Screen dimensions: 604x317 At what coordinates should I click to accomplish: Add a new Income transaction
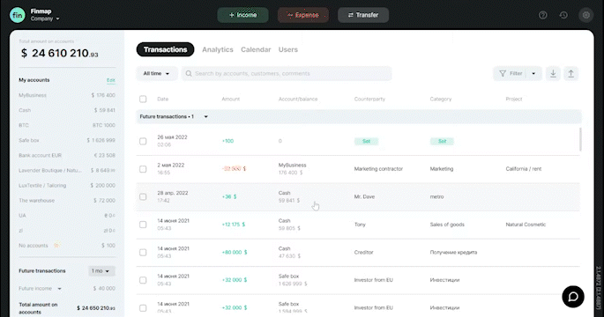tap(243, 15)
